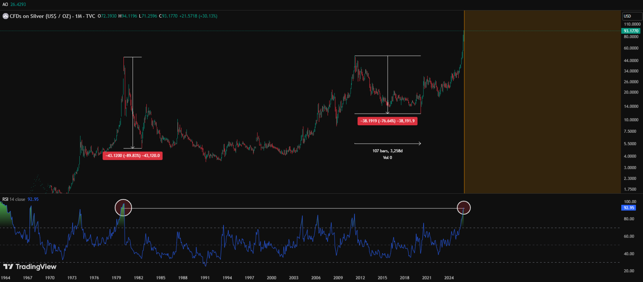Click the 107 bars, 3,258d range label
The height and width of the screenshot is (282, 643).
pos(387,151)
